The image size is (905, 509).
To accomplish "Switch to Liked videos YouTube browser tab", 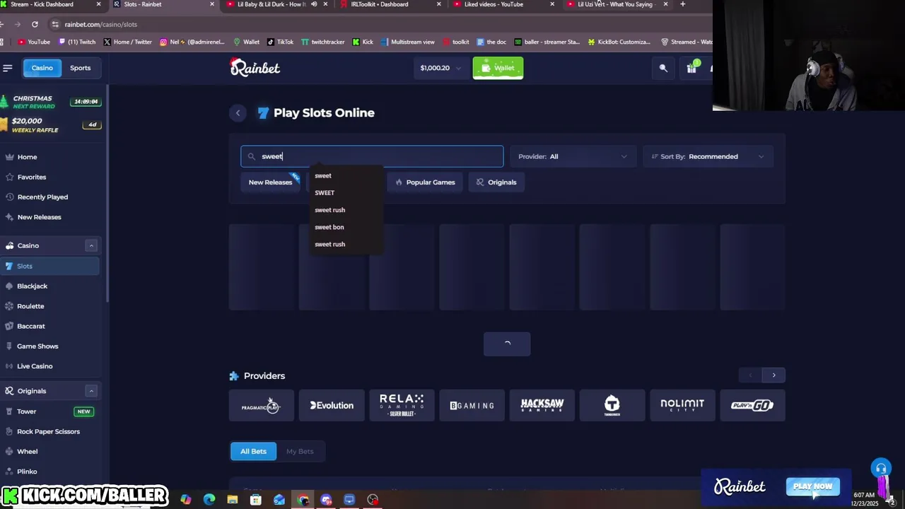I will click(x=498, y=4).
